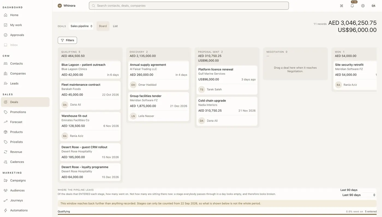Open the Fleet maintenance contract deal
382x217 pixels.
click(90, 95)
